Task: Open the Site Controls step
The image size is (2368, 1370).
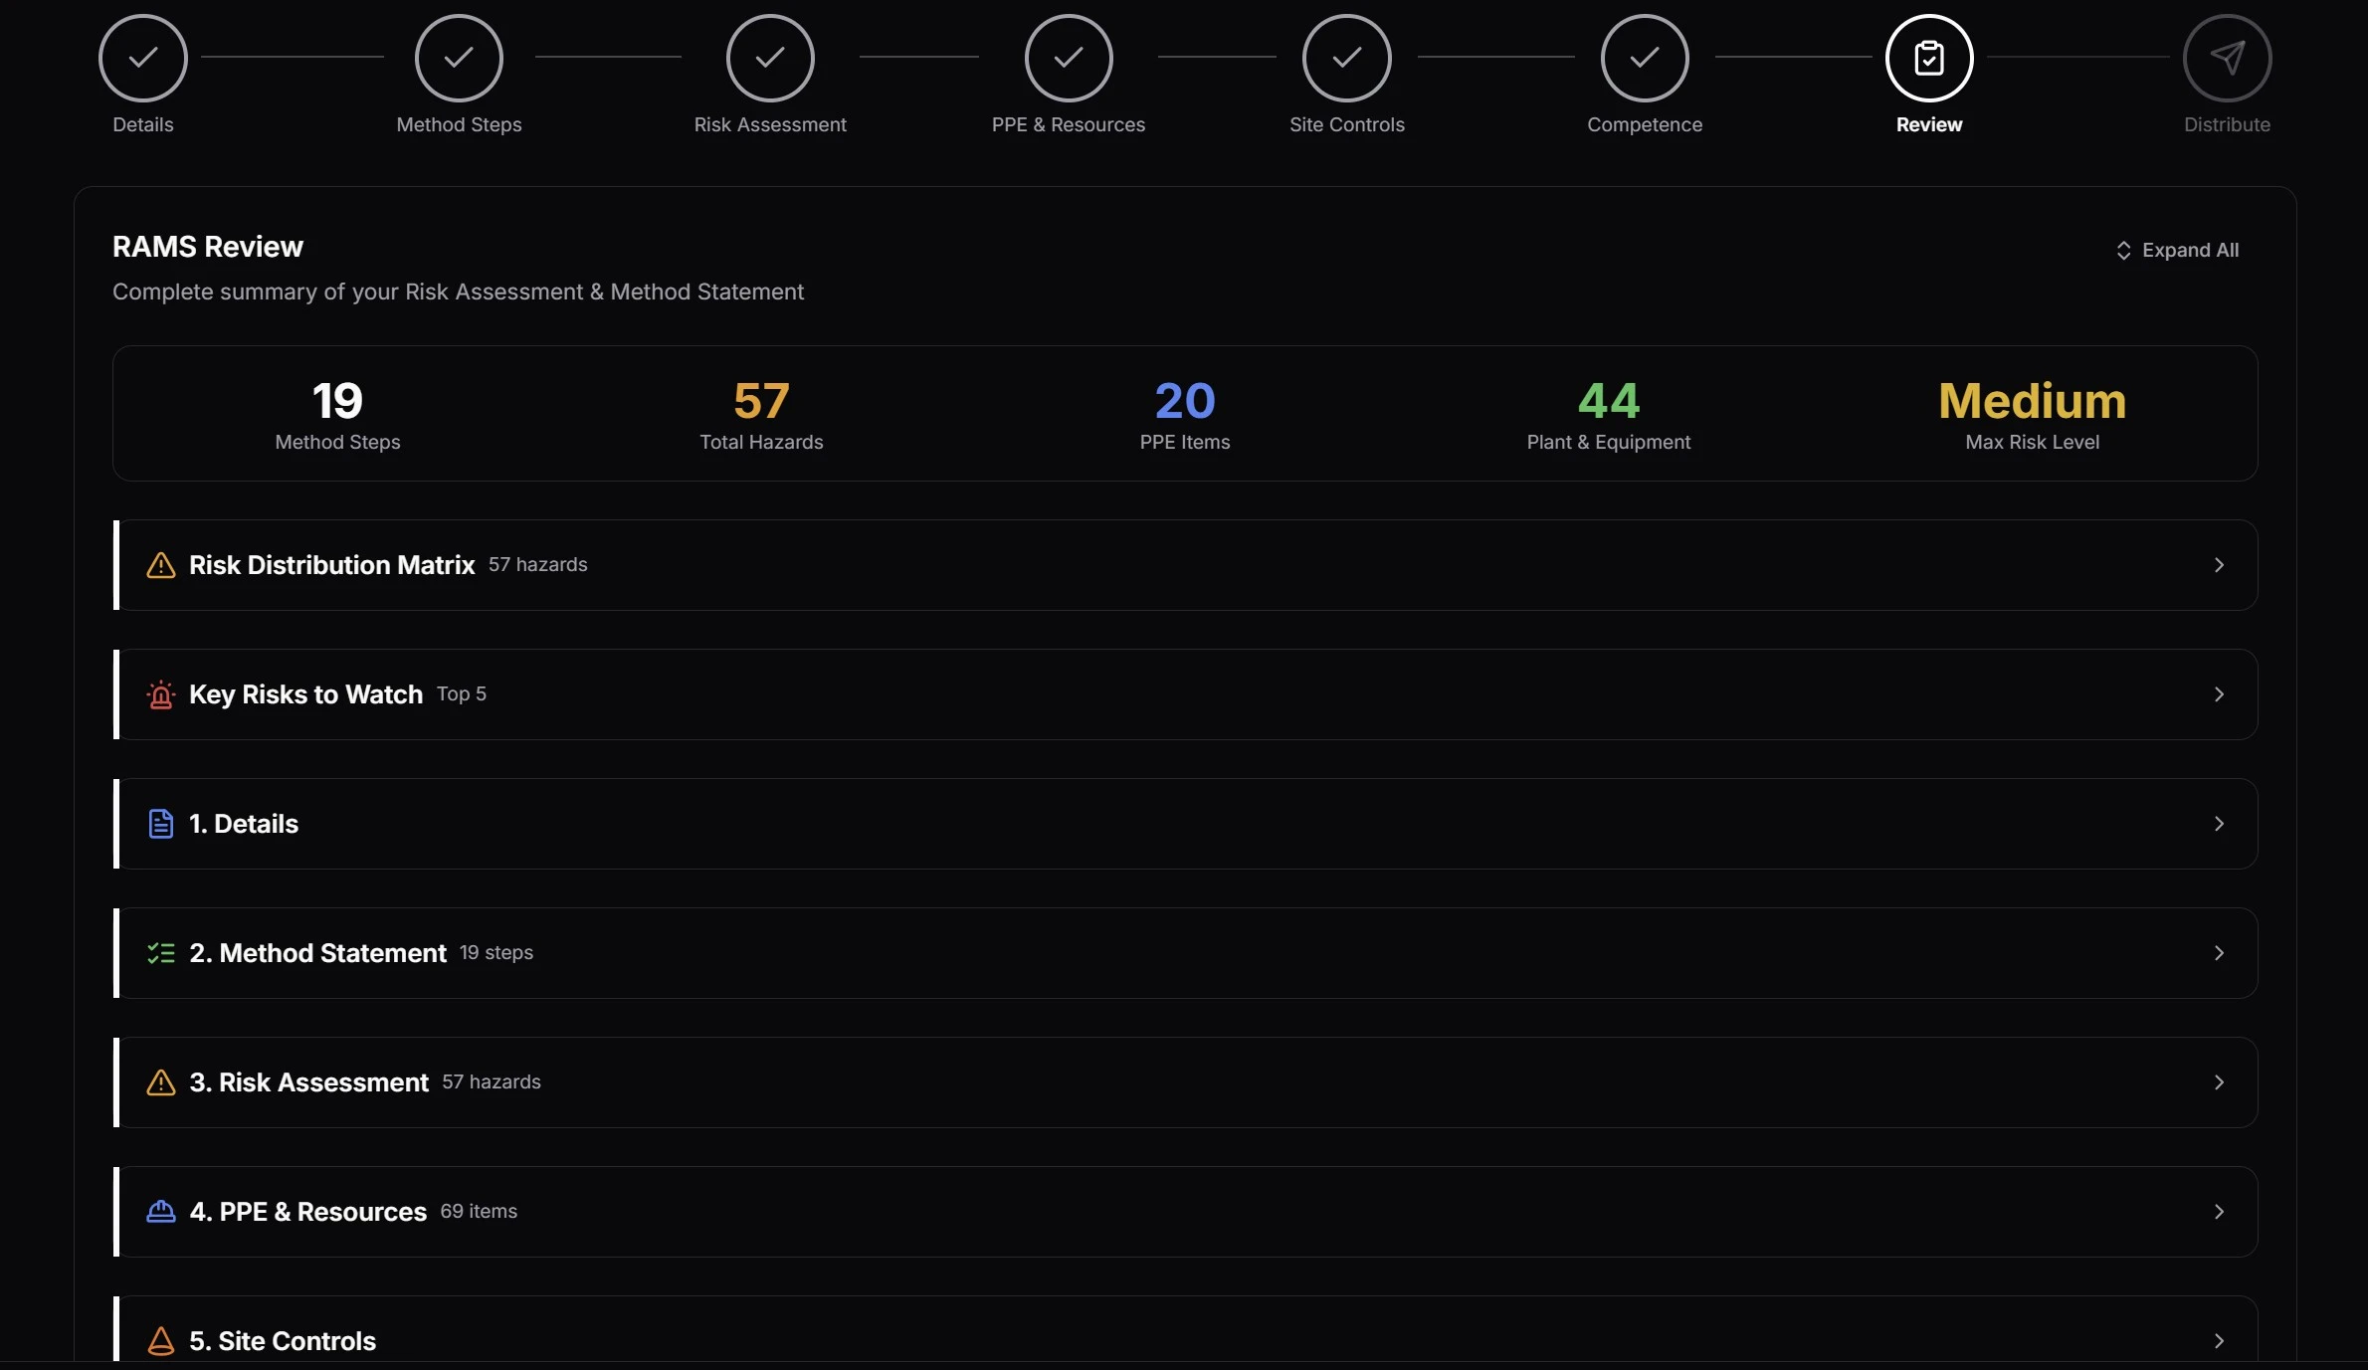Action: click(1346, 58)
